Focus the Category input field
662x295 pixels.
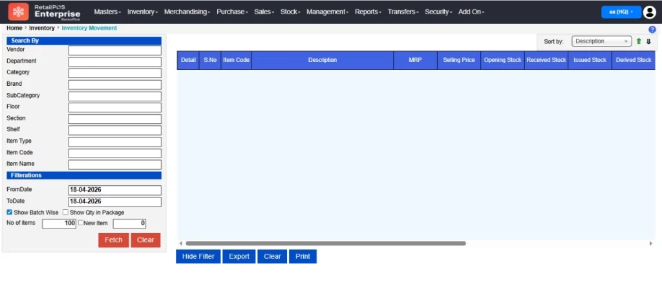click(115, 74)
